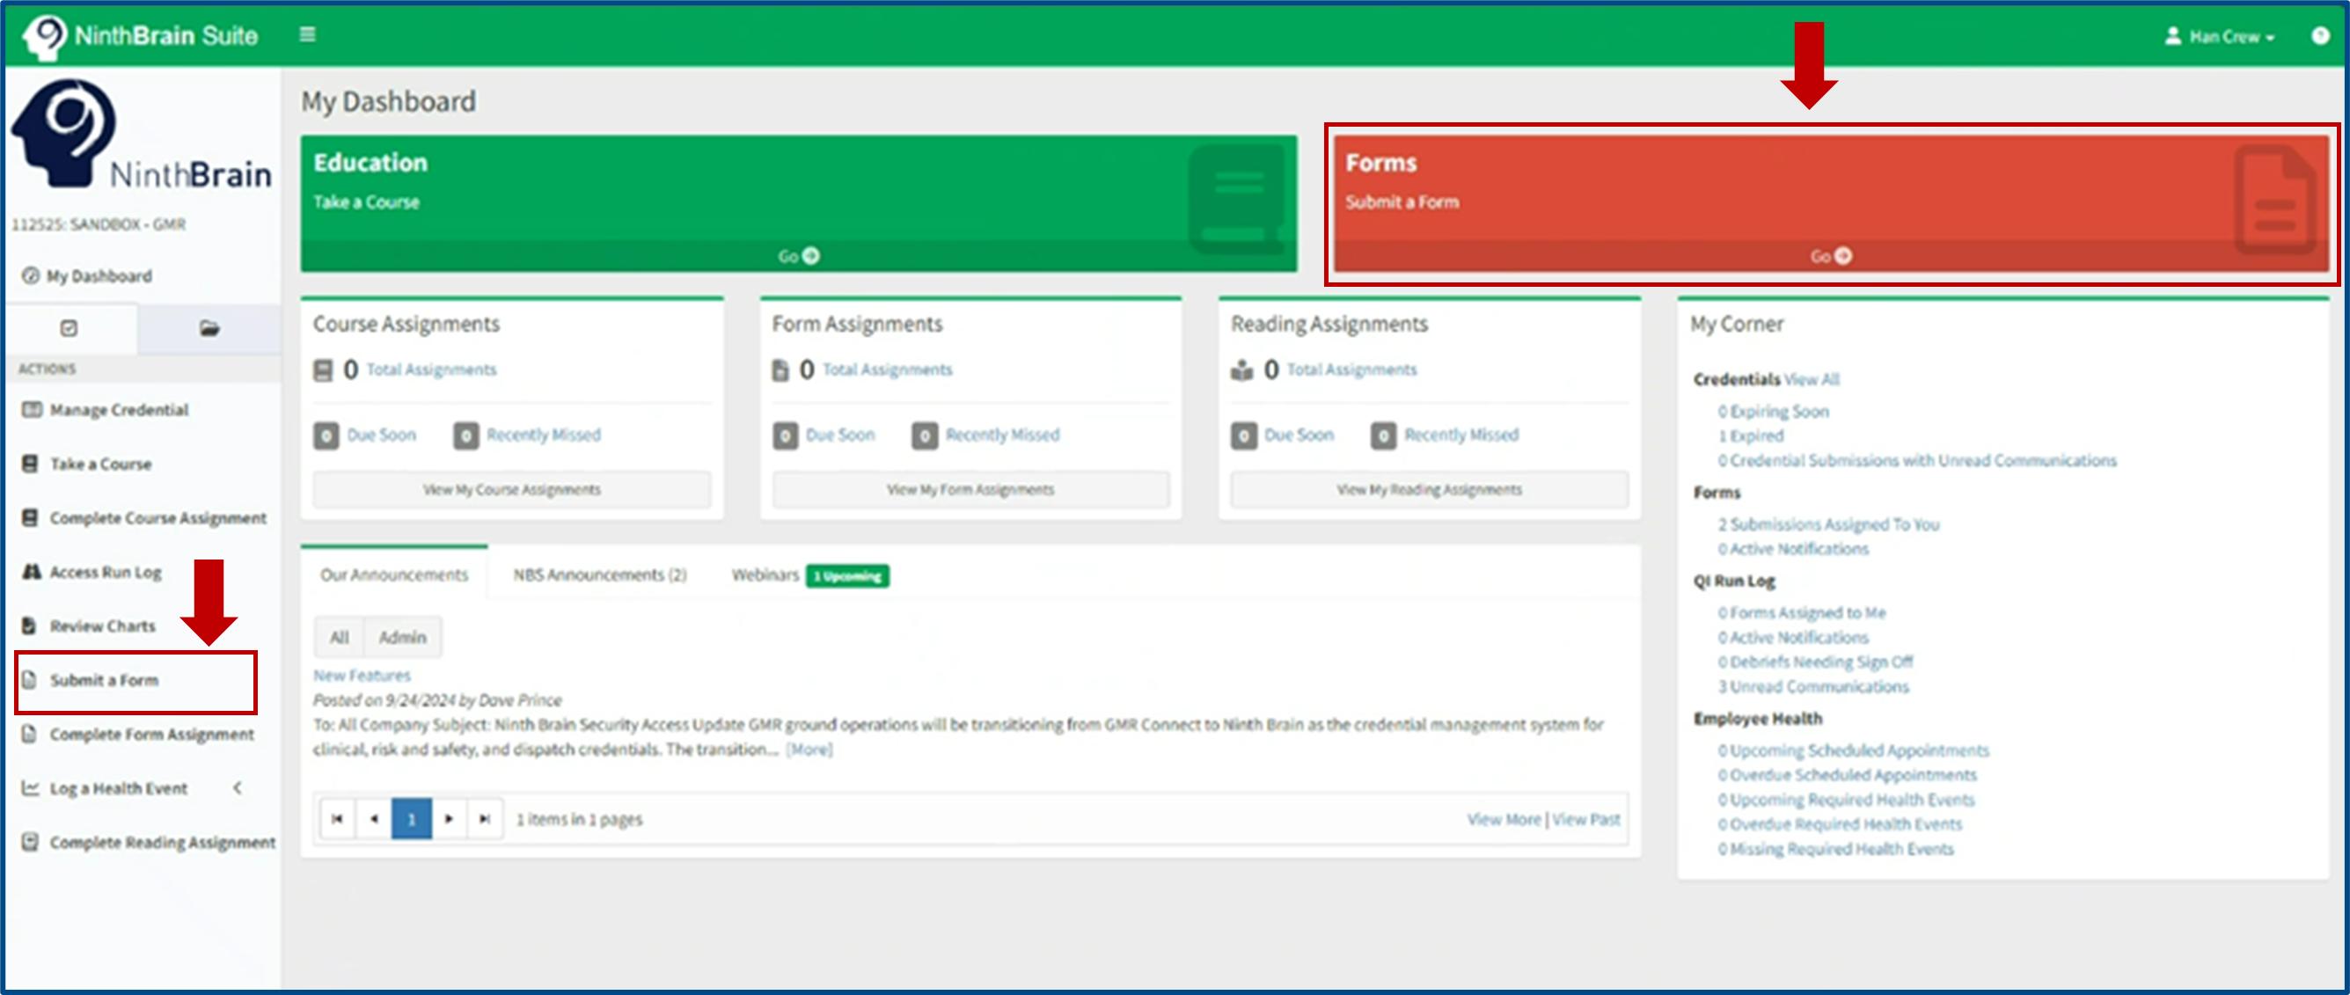Select the Admin announcements filter
The image size is (2350, 995).
coord(402,638)
